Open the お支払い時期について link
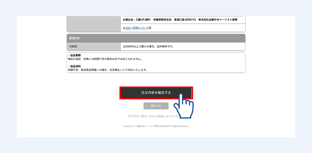This screenshot has width=312, height=153. [x=136, y=28]
